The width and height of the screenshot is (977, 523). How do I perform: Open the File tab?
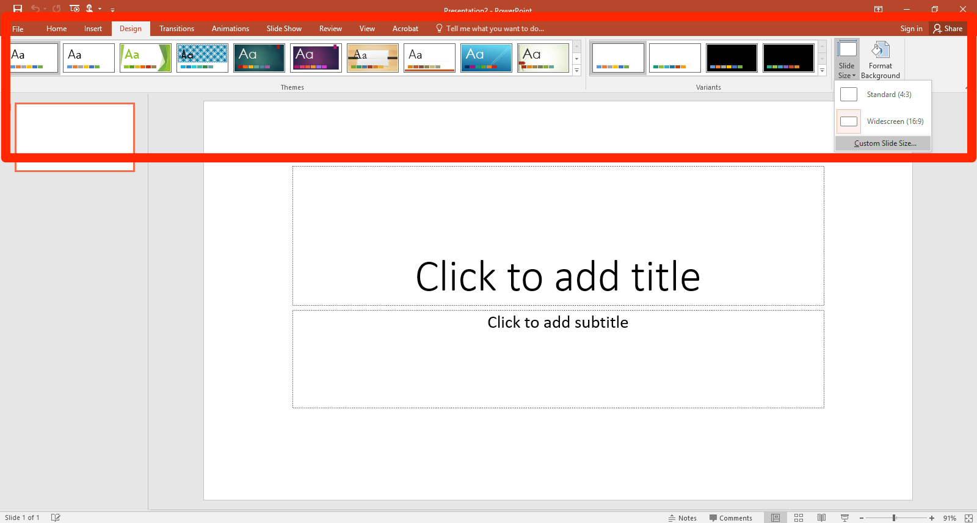coord(18,29)
